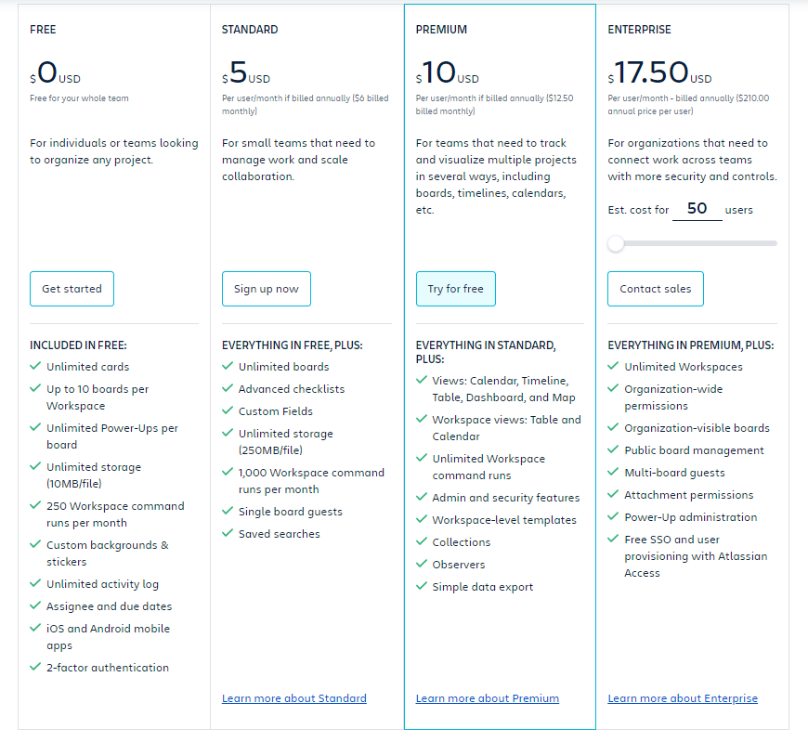Click Get started under the Free plan
This screenshot has height=742, width=808.
point(72,289)
